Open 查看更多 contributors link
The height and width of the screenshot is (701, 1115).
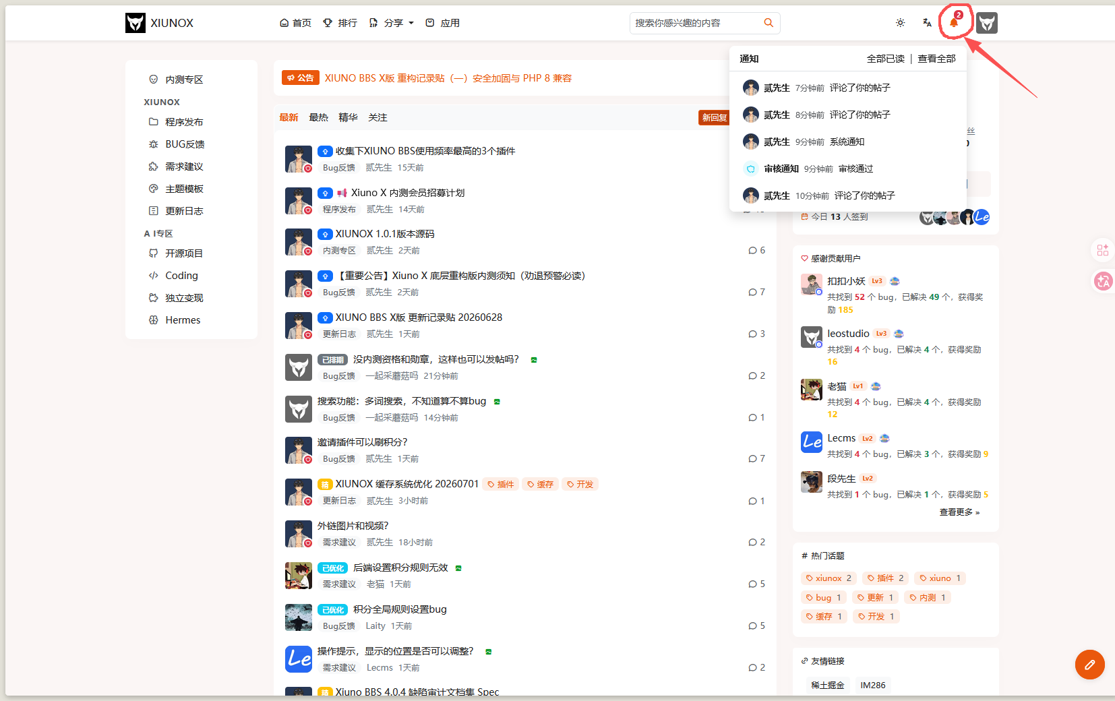point(959,512)
